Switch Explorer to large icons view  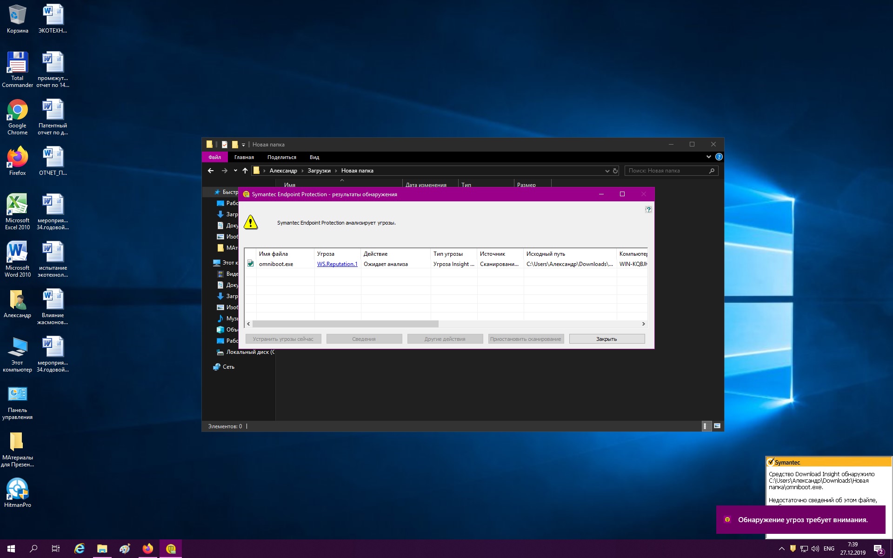click(x=717, y=426)
